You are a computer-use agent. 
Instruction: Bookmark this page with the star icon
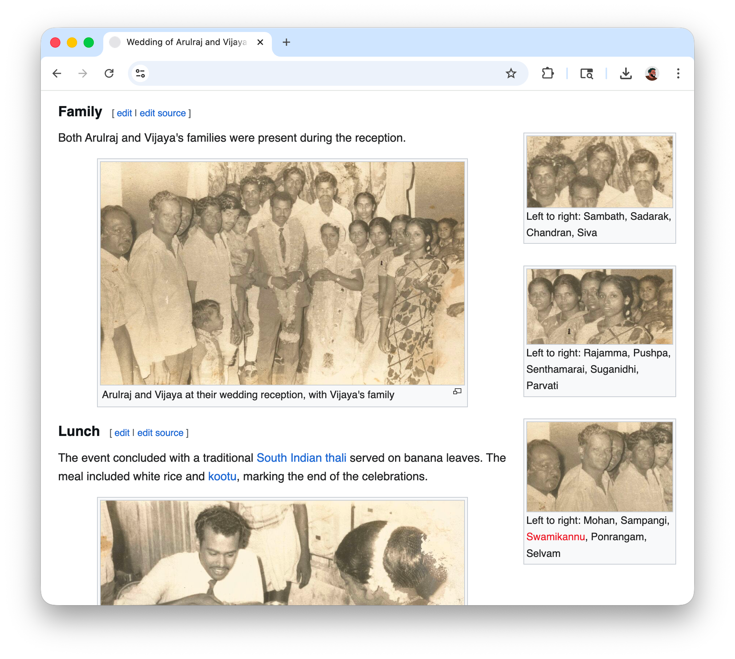pyautogui.click(x=511, y=74)
